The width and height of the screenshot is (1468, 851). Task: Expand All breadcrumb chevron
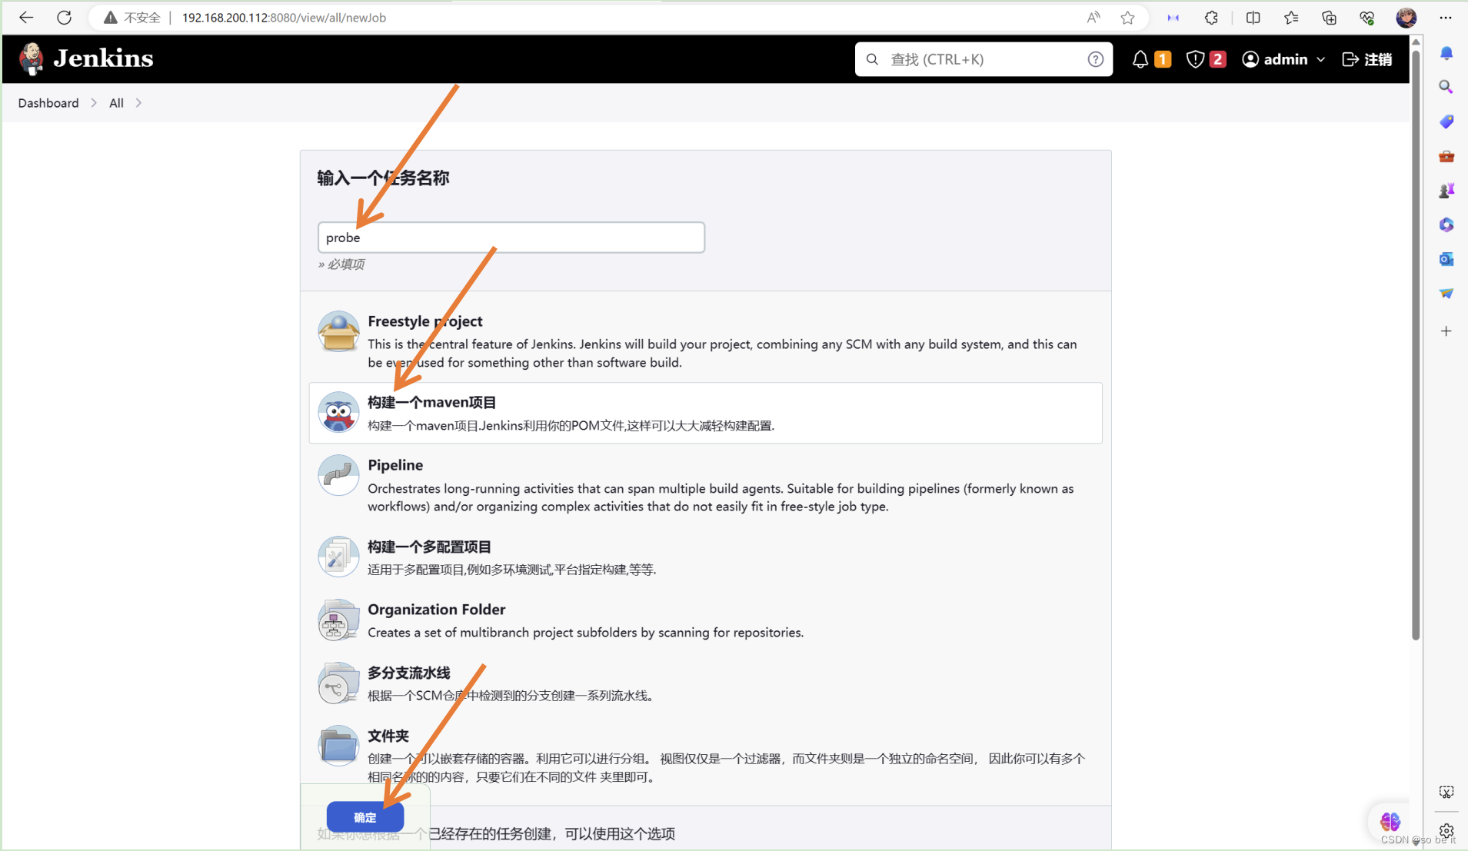tap(138, 103)
